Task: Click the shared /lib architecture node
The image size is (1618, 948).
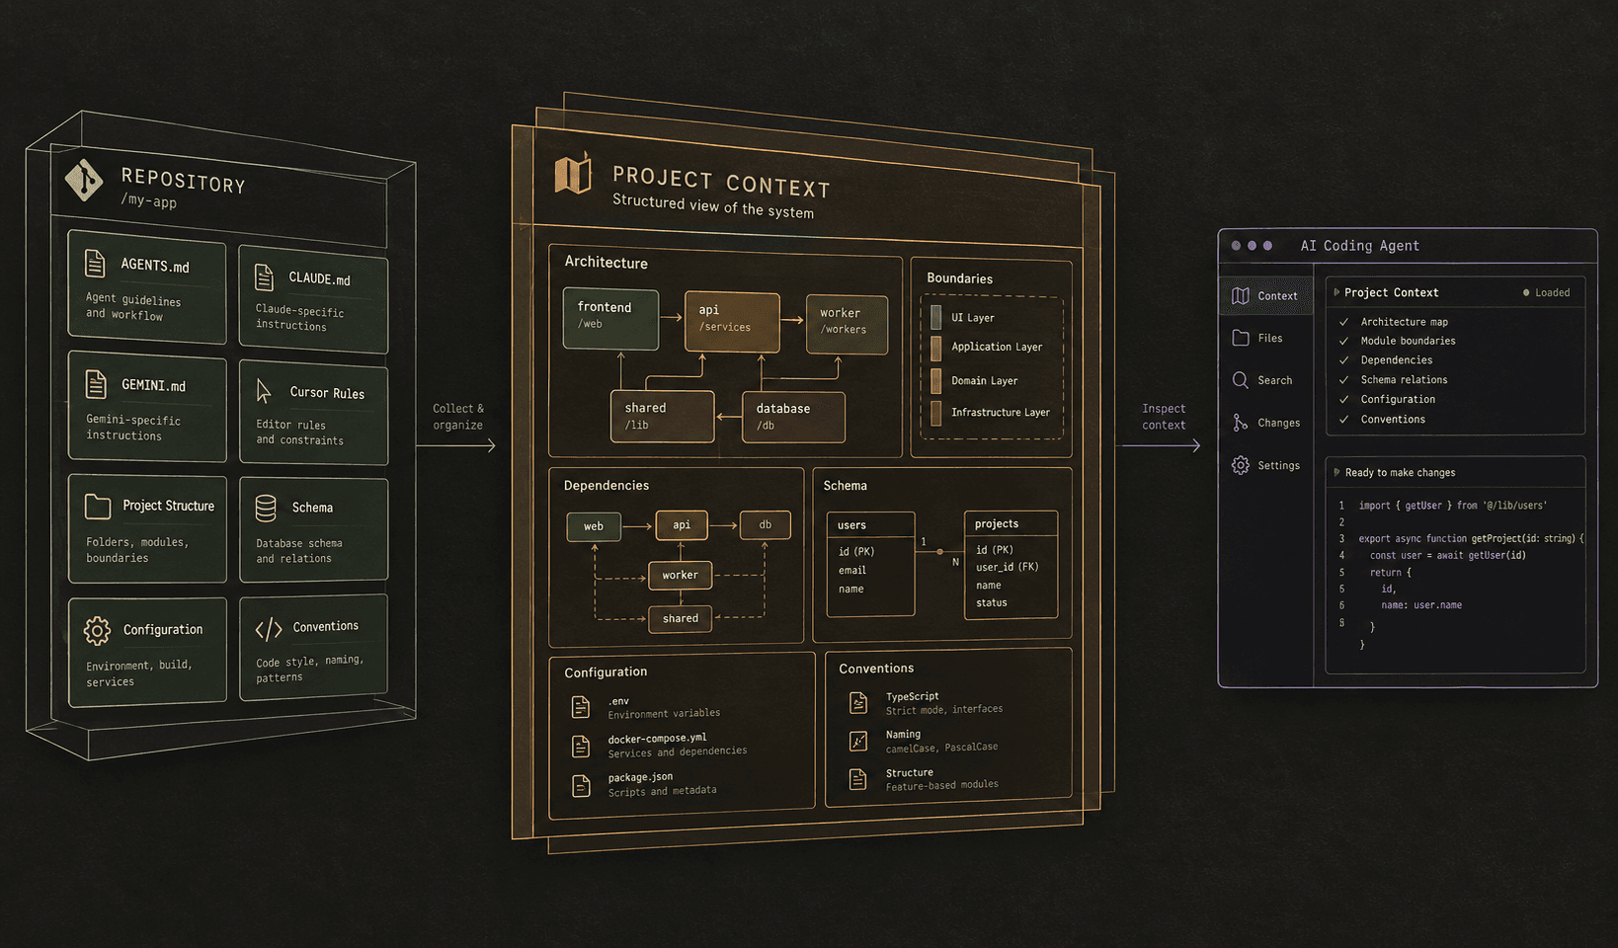Action: (x=662, y=416)
